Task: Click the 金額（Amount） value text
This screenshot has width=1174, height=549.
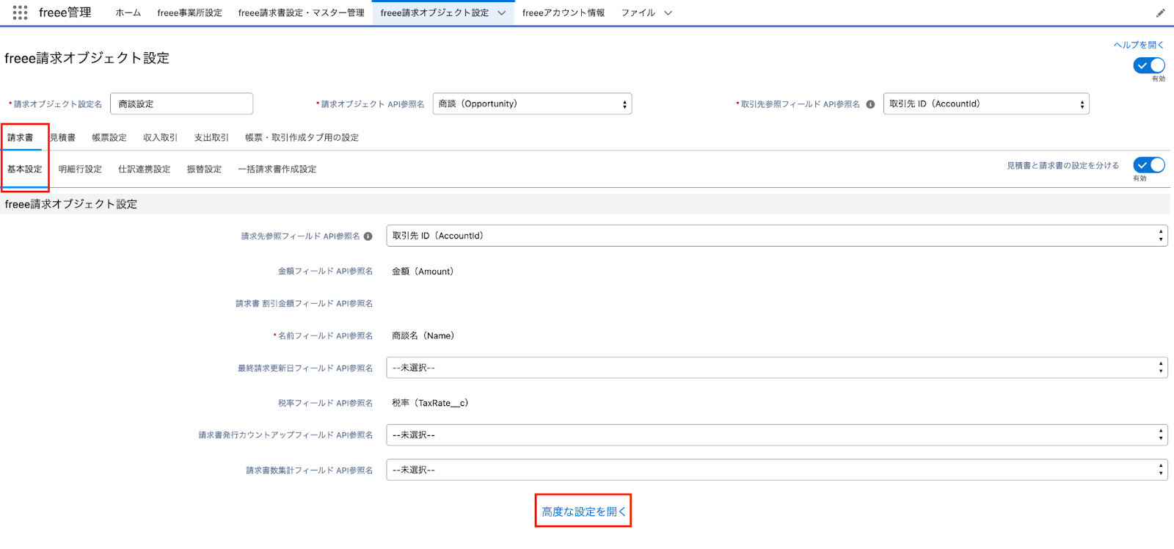Action: pos(423,272)
